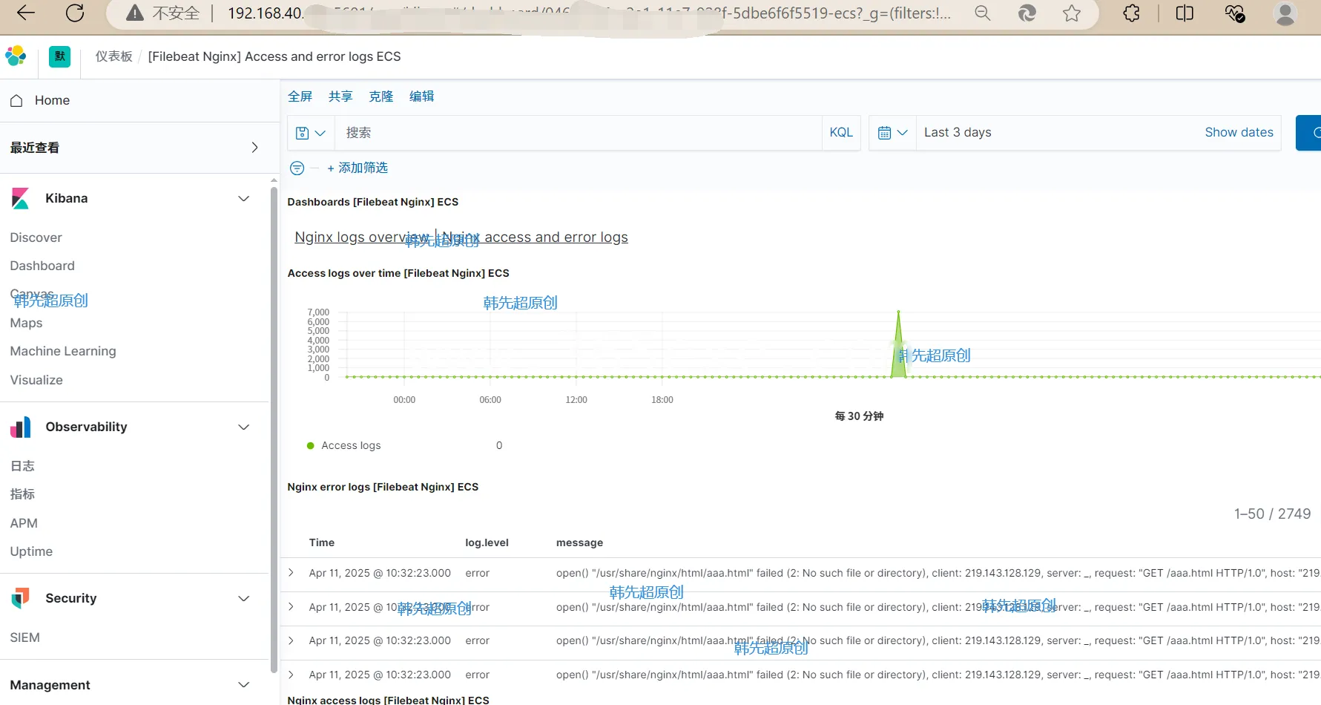Click the browser address bar URL

coord(590,13)
